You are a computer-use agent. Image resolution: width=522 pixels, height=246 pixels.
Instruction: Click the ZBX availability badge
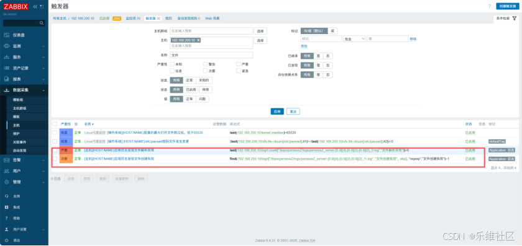(117, 19)
